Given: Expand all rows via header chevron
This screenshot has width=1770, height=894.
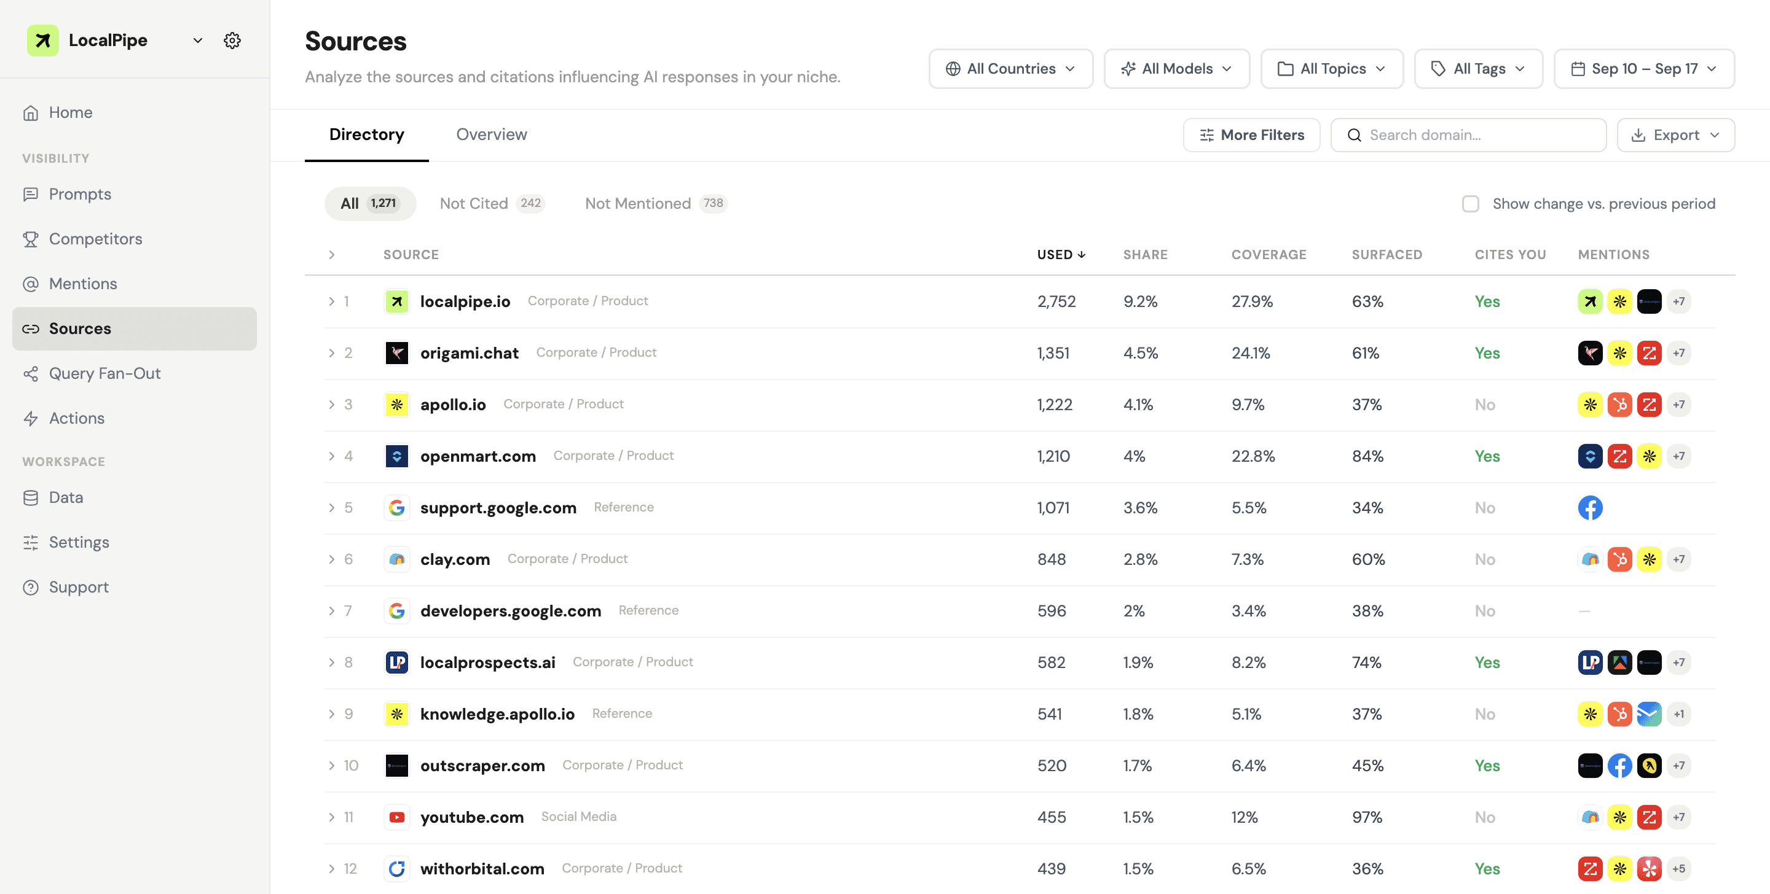Looking at the screenshot, I should [332, 255].
